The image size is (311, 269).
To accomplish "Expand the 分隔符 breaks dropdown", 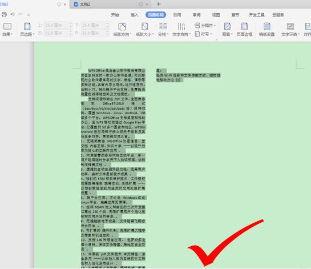I will click(205, 25).
